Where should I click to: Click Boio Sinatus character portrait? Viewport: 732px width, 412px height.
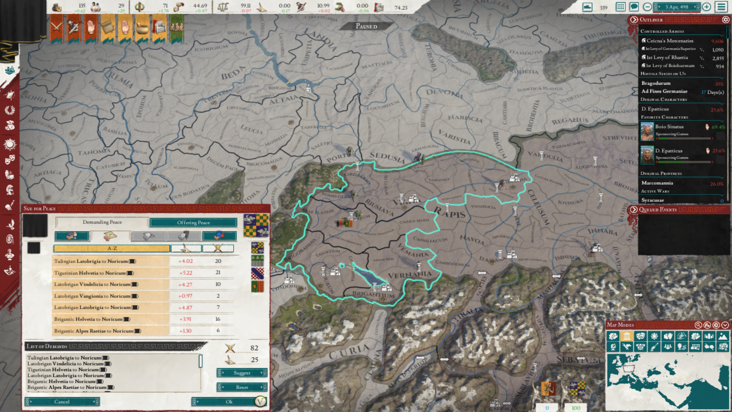coord(647,132)
